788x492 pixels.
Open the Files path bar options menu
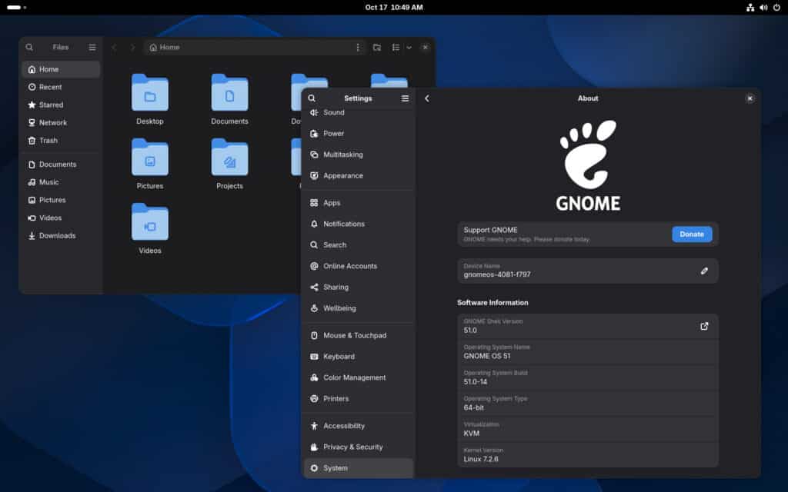pos(358,47)
